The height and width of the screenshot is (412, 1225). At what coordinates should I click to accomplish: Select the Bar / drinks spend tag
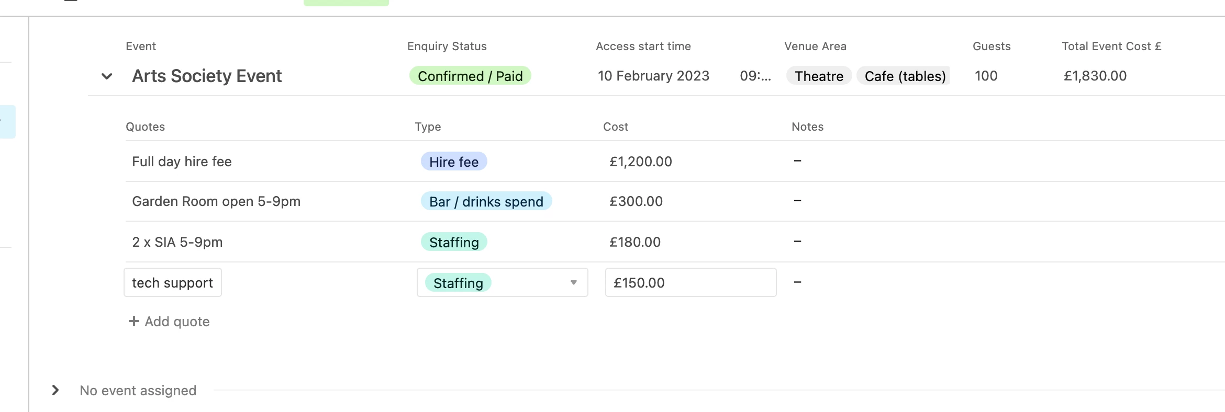pyautogui.click(x=486, y=201)
